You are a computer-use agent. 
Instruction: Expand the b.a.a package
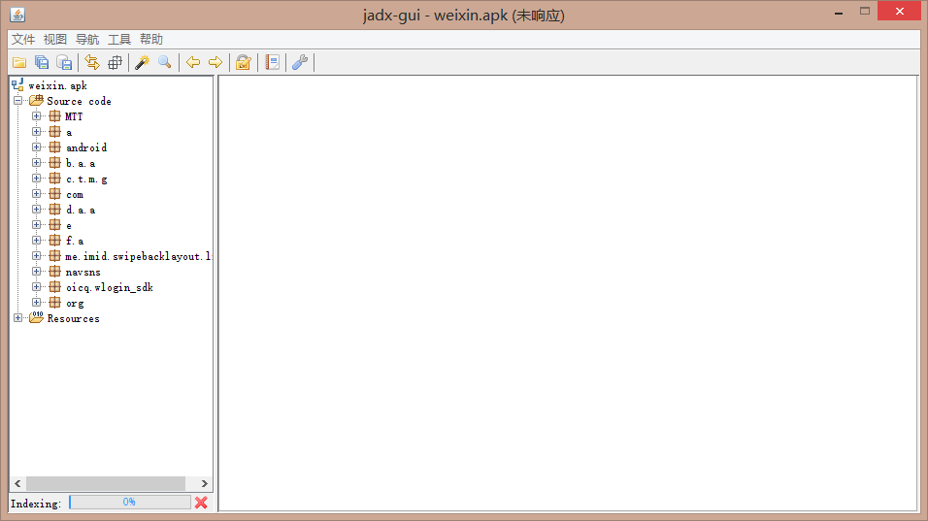click(37, 163)
